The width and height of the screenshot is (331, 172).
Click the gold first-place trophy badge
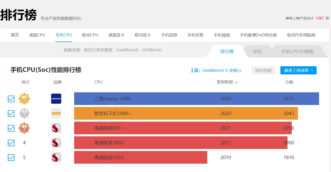point(24,99)
